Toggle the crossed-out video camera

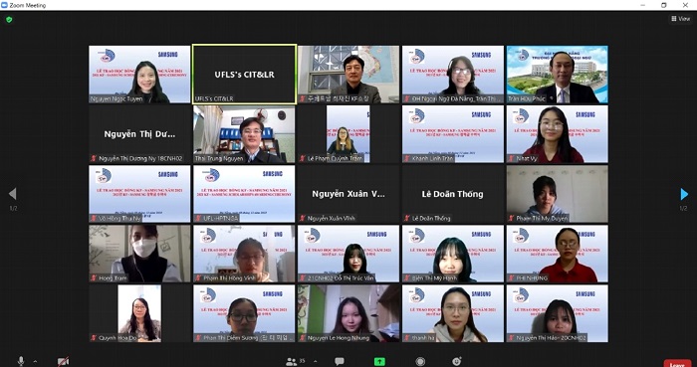point(63,361)
